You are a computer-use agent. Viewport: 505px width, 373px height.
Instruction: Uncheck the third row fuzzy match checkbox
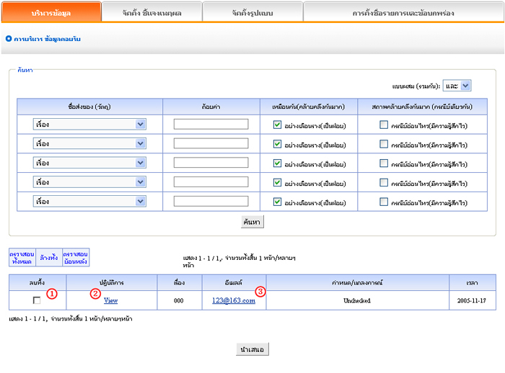click(x=277, y=163)
